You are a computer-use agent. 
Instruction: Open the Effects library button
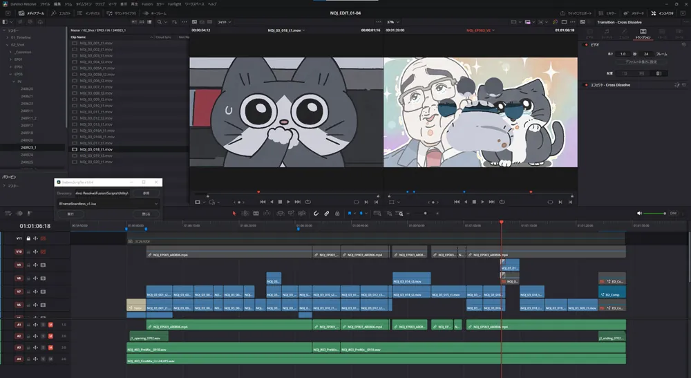pos(61,13)
